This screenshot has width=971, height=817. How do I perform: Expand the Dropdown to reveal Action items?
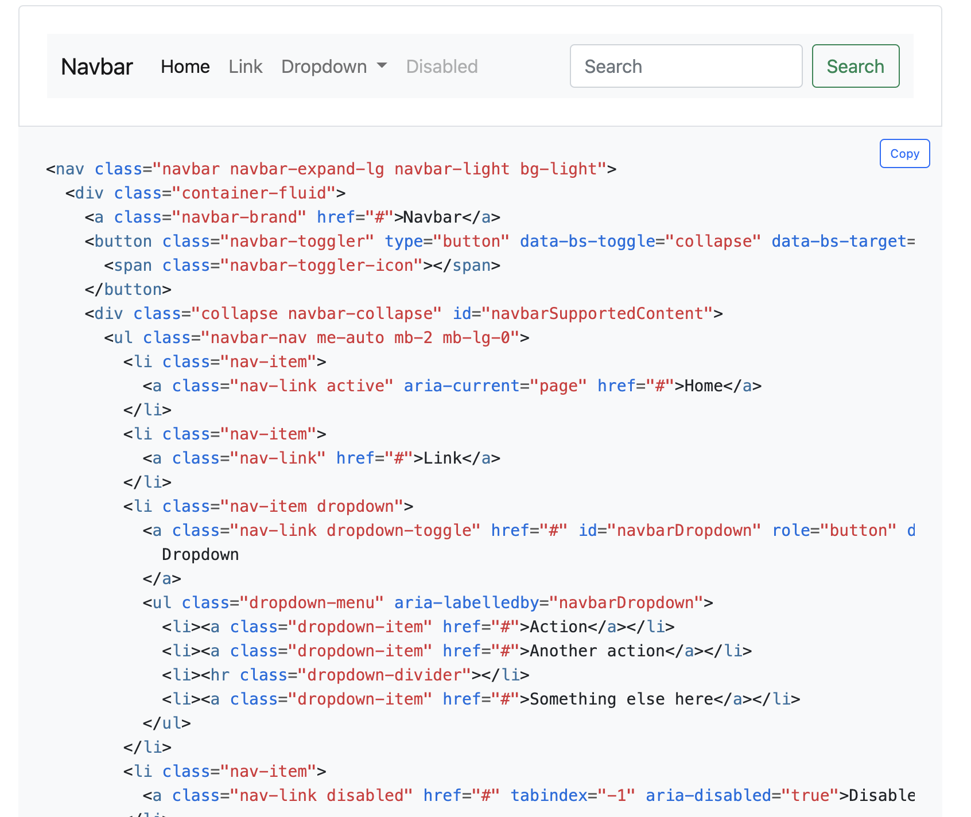pyautogui.click(x=325, y=66)
